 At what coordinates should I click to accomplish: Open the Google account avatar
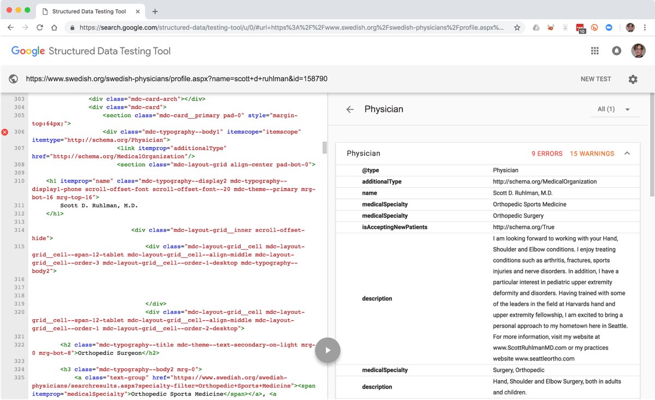(x=638, y=51)
